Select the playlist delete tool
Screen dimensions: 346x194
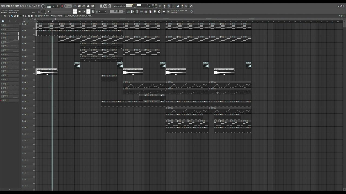pyautogui.click(x=15, y=16)
